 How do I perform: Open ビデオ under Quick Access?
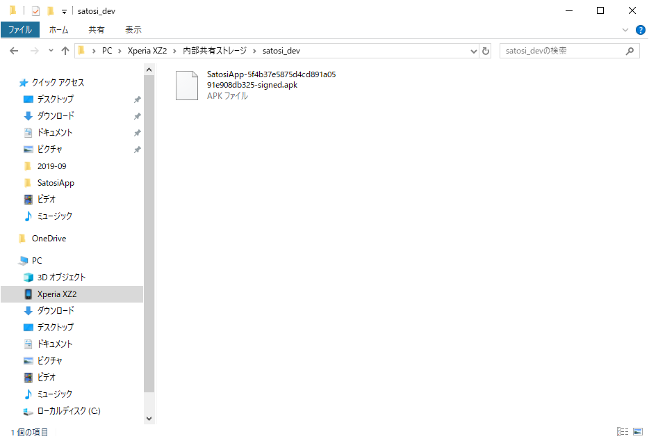click(x=46, y=200)
